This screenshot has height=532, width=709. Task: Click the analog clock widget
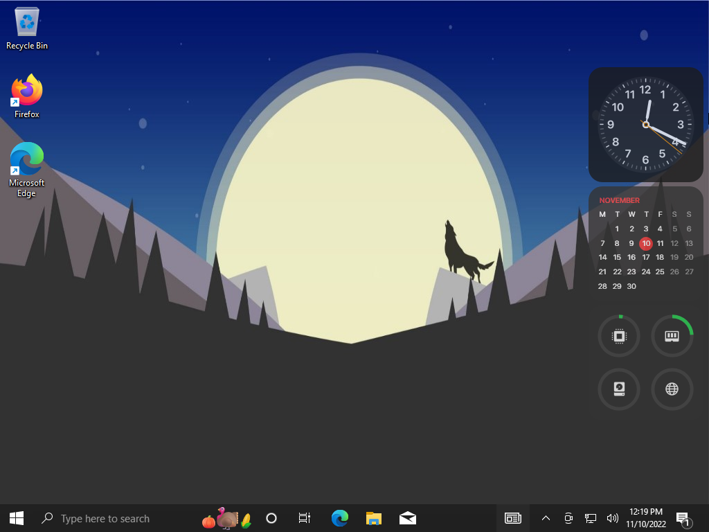pyautogui.click(x=646, y=125)
